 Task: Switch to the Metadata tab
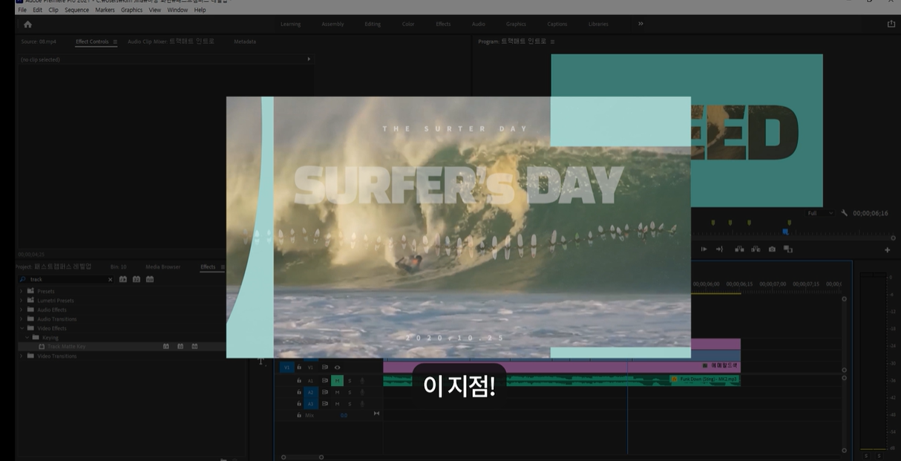pos(245,42)
